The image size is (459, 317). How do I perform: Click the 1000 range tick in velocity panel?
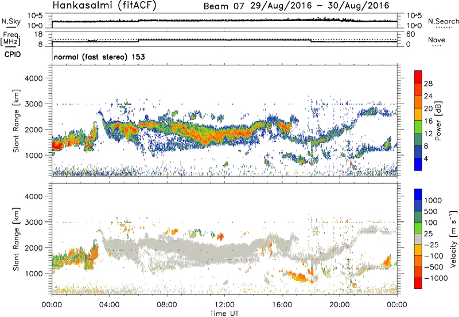[x=34, y=274]
